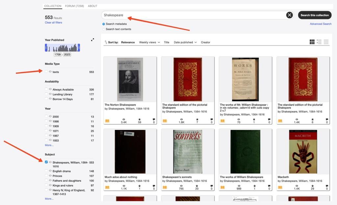
Task: Expand more Year filter options
Action: (x=49, y=145)
